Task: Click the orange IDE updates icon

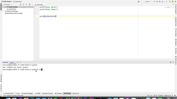Action: (x=173, y=2)
